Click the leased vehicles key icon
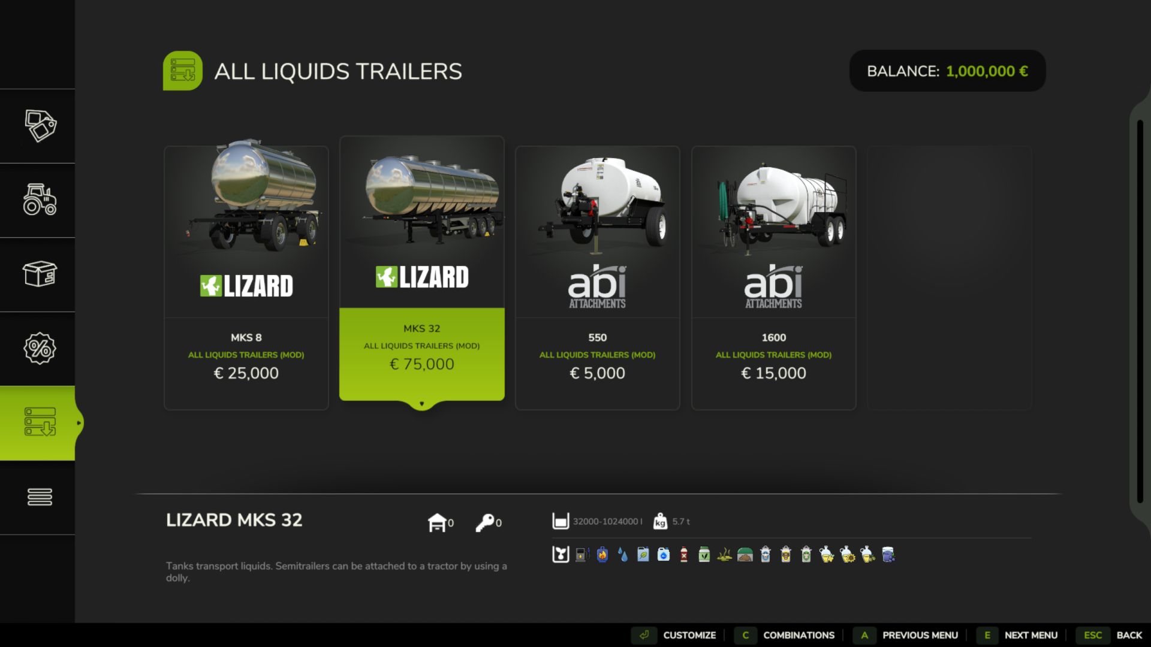1151x647 pixels. (x=484, y=522)
